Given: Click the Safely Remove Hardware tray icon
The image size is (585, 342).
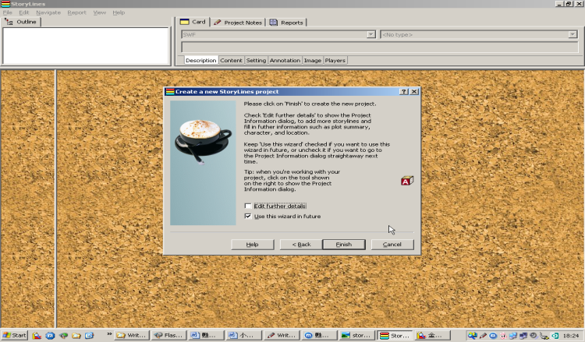Looking at the screenshot, I should [544, 336].
